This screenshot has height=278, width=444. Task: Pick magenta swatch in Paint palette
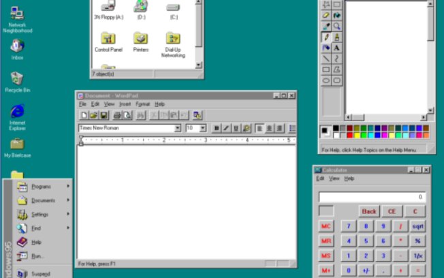click(384, 135)
